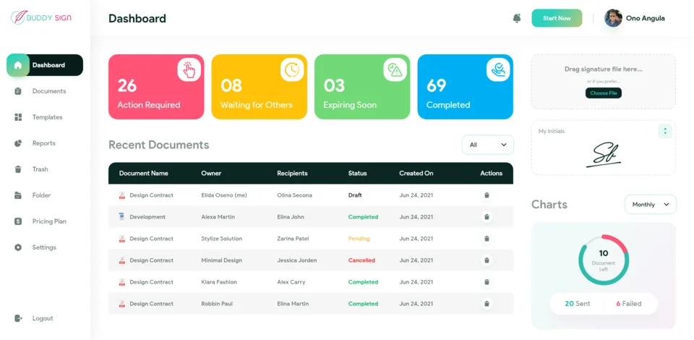Delete the Minimal Design document row
This screenshot has width=694, height=340.
487,260
